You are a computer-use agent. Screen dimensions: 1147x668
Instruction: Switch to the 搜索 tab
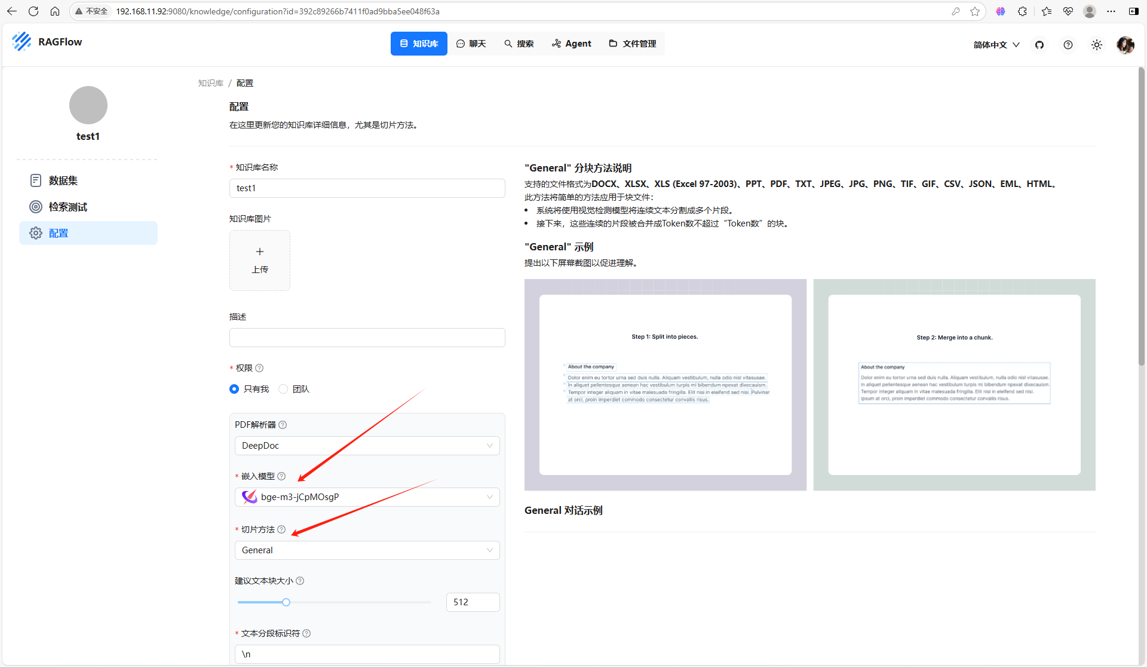[519, 44]
